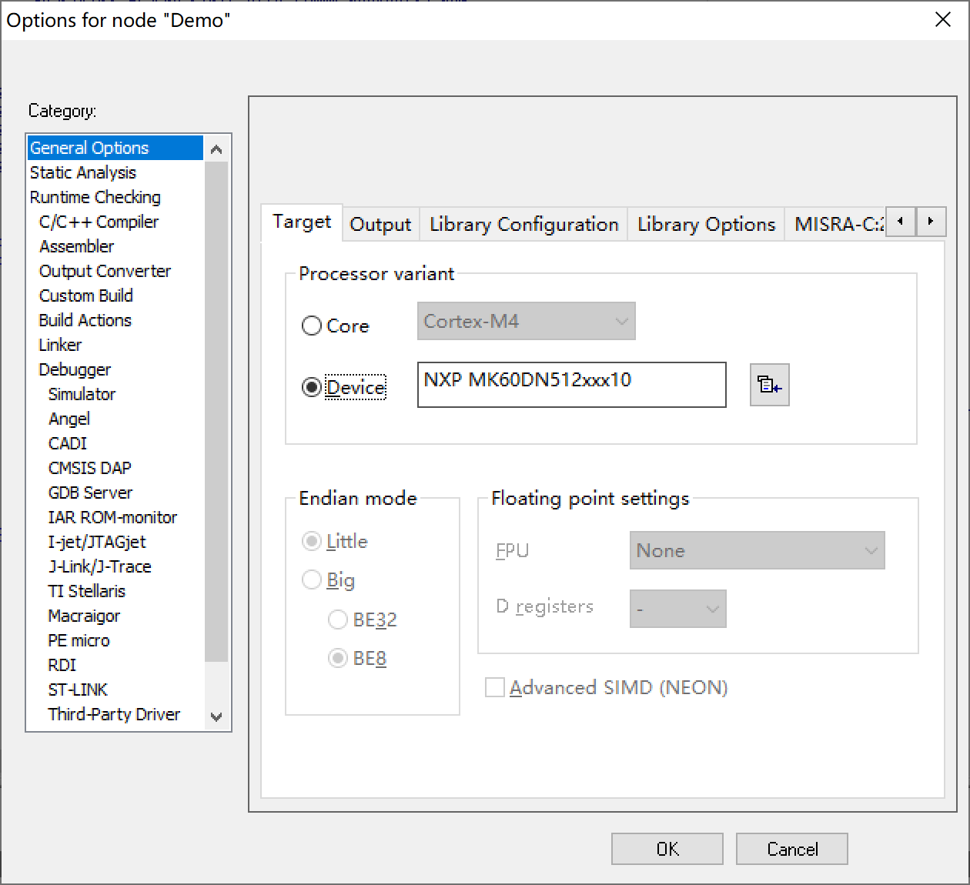Edit the device name input field
Viewport: 970px width, 885px height.
point(571,385)
